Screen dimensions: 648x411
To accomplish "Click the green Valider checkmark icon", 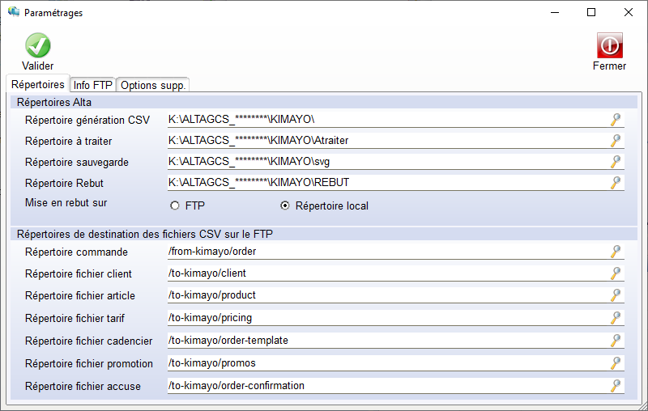I will click(x=37, y=45).
